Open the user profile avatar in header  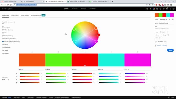coord(167,9)
